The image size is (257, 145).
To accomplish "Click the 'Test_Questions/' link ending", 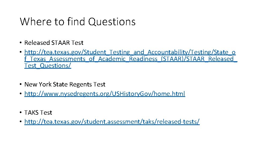I will 48,66.
